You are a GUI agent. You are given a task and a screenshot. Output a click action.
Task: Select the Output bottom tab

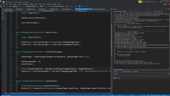pos(120,71)
